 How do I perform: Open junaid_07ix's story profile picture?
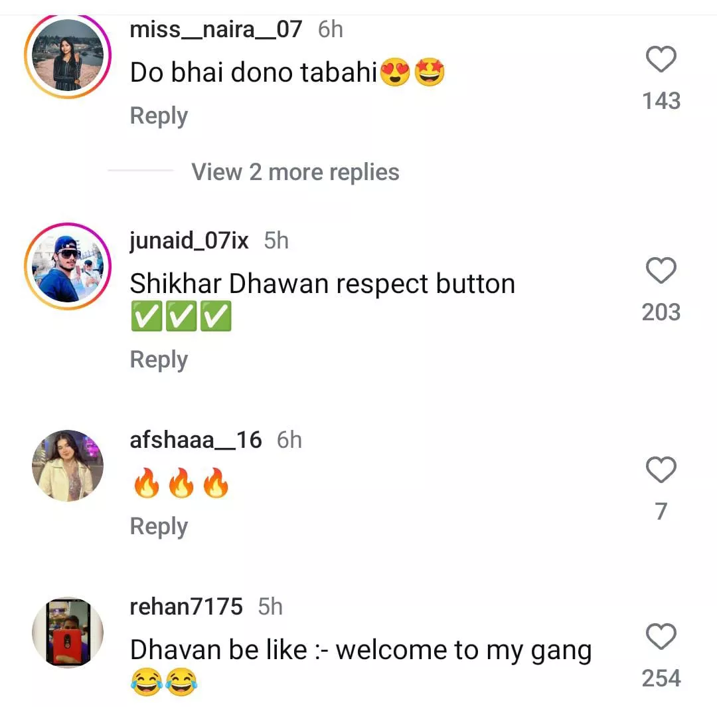67,266
